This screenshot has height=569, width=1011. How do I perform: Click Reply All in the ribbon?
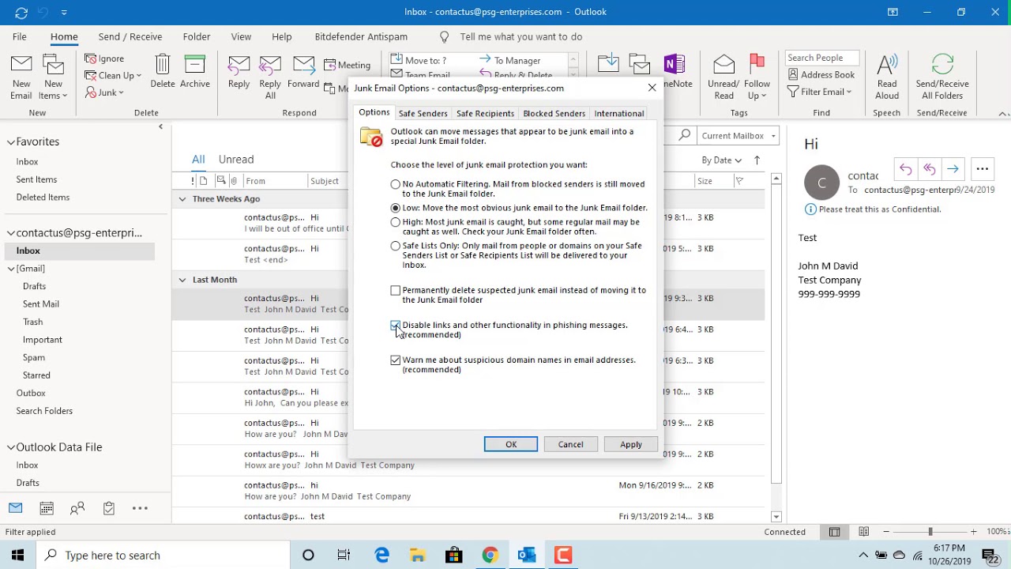tap(270, 78)
